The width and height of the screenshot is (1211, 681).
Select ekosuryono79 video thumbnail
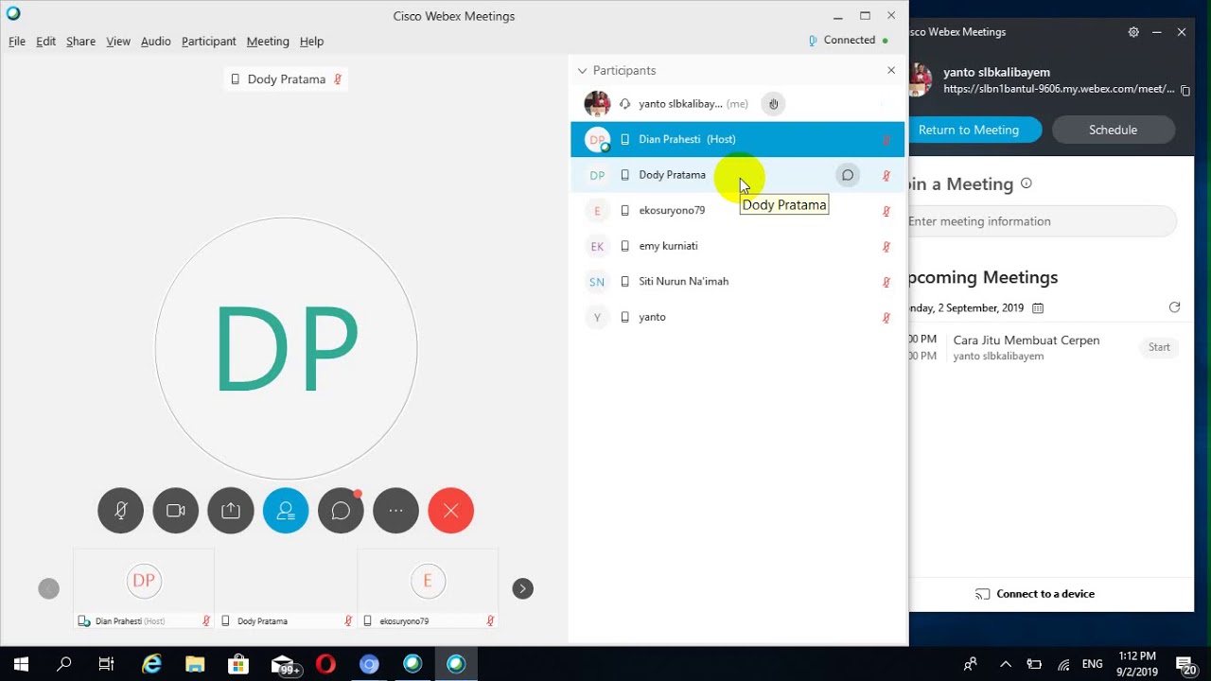coord(428,587)
